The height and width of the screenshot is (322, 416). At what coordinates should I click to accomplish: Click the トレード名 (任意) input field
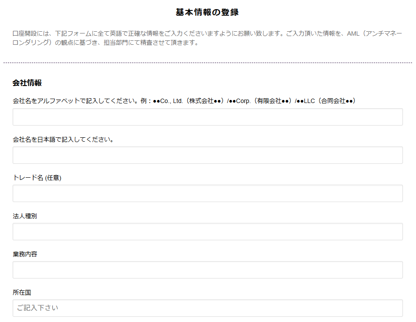point(207,193)
